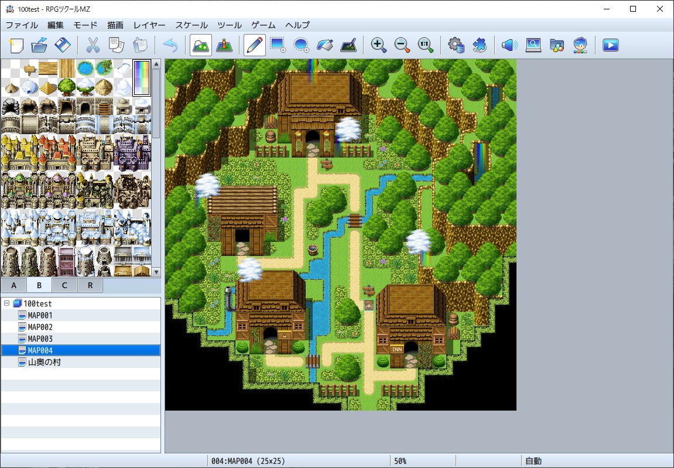Click the Cut scissors icon
This screenshot has height=468, width=674.
pyautogui.click(x=93, y=45)
